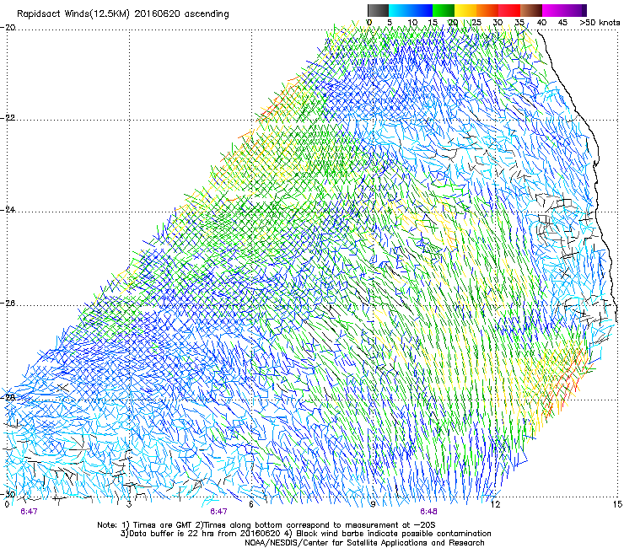Click the NOAA/NESDIS credit line
624x548 pixels.
tap(364, 543)
